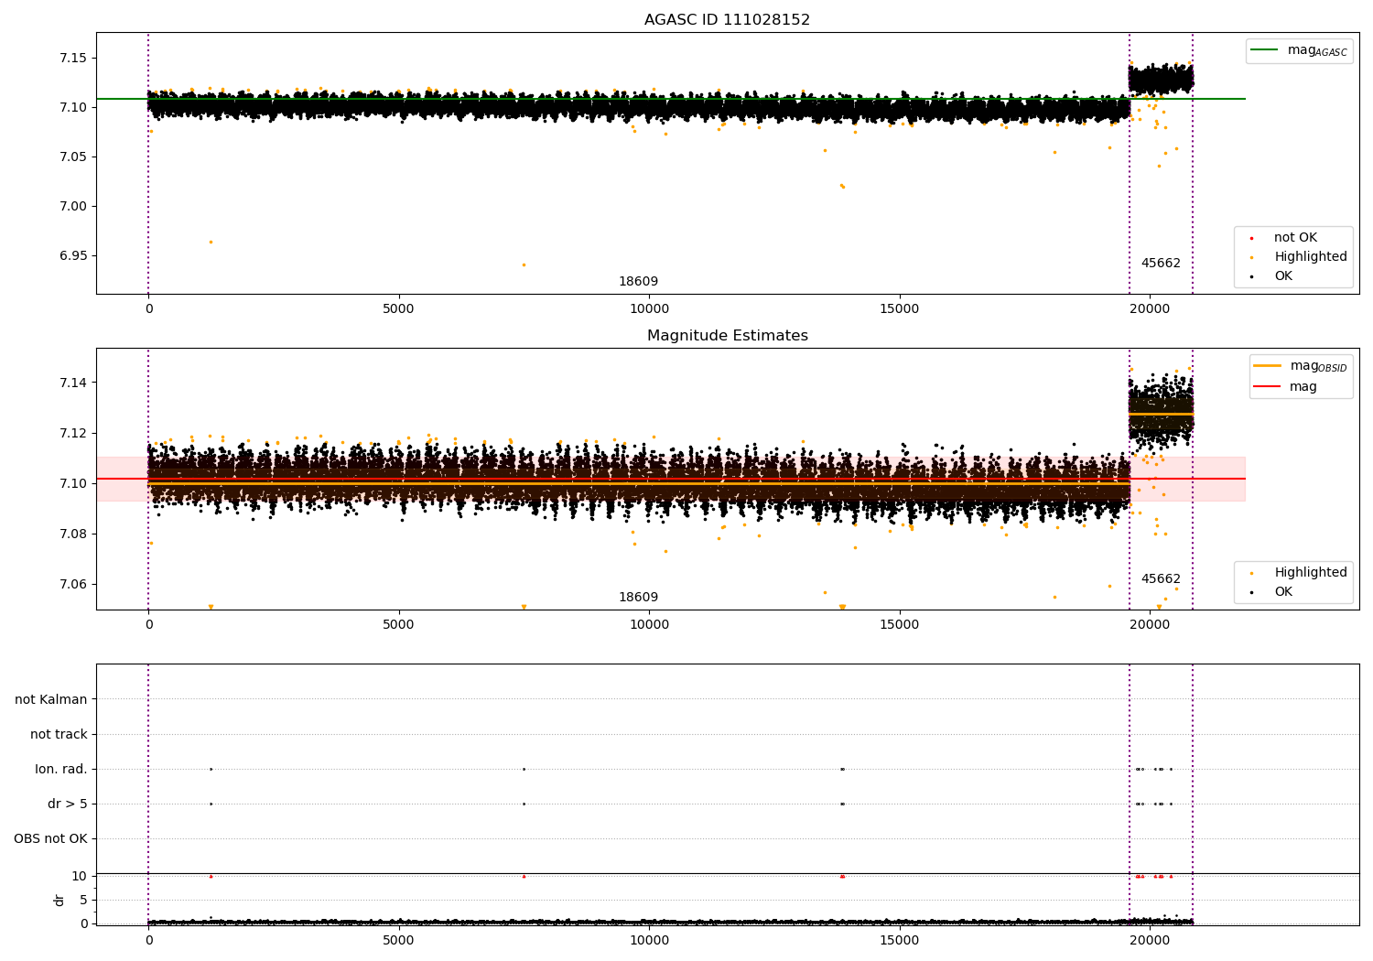Image resolution: width=1373 pixels, height=961 pixels.
Task: Click the 'AGASC ID 111028152' plot title
Action: (x=727, y=20)
